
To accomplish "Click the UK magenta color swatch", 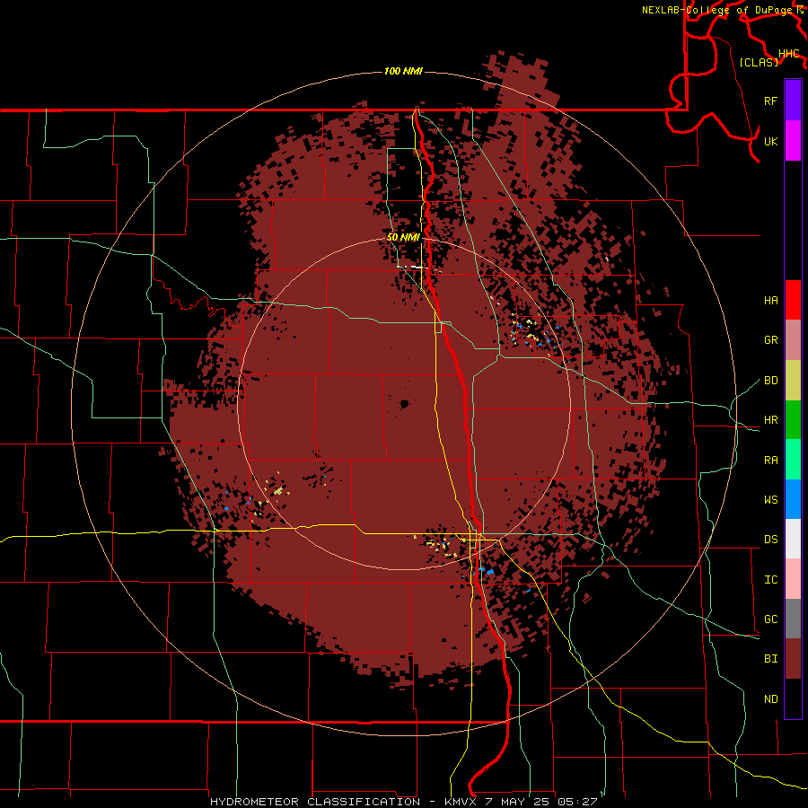I will click(793, 141).
